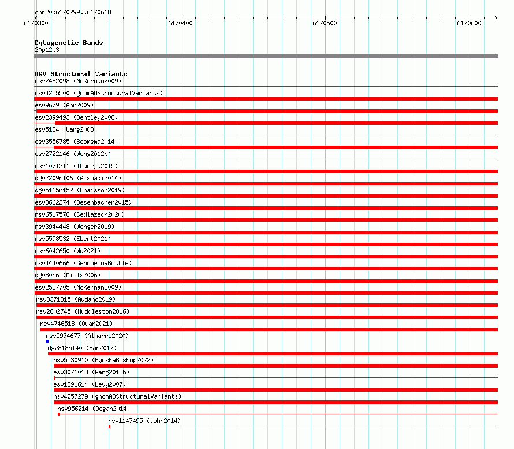This screenshot has height=449, width=514.
Task: Open dgv2209n106 (Alsmadi2014) variant
Action: click(x=78, y=178)
